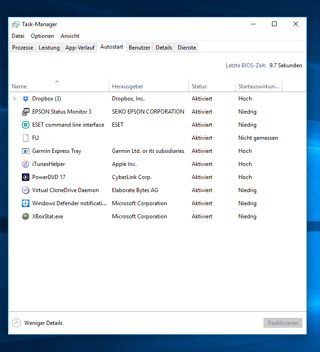Switch to the Prozesse tab
The image size is (320, 352).
point(22,48)
